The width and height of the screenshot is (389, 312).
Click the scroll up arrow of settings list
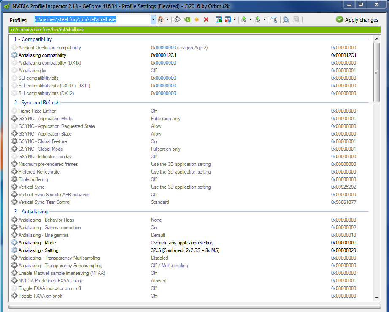click(377, 39)
